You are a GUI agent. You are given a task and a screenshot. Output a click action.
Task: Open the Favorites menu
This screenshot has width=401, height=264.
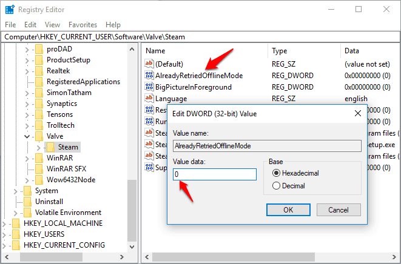click(x=83, y=25)
